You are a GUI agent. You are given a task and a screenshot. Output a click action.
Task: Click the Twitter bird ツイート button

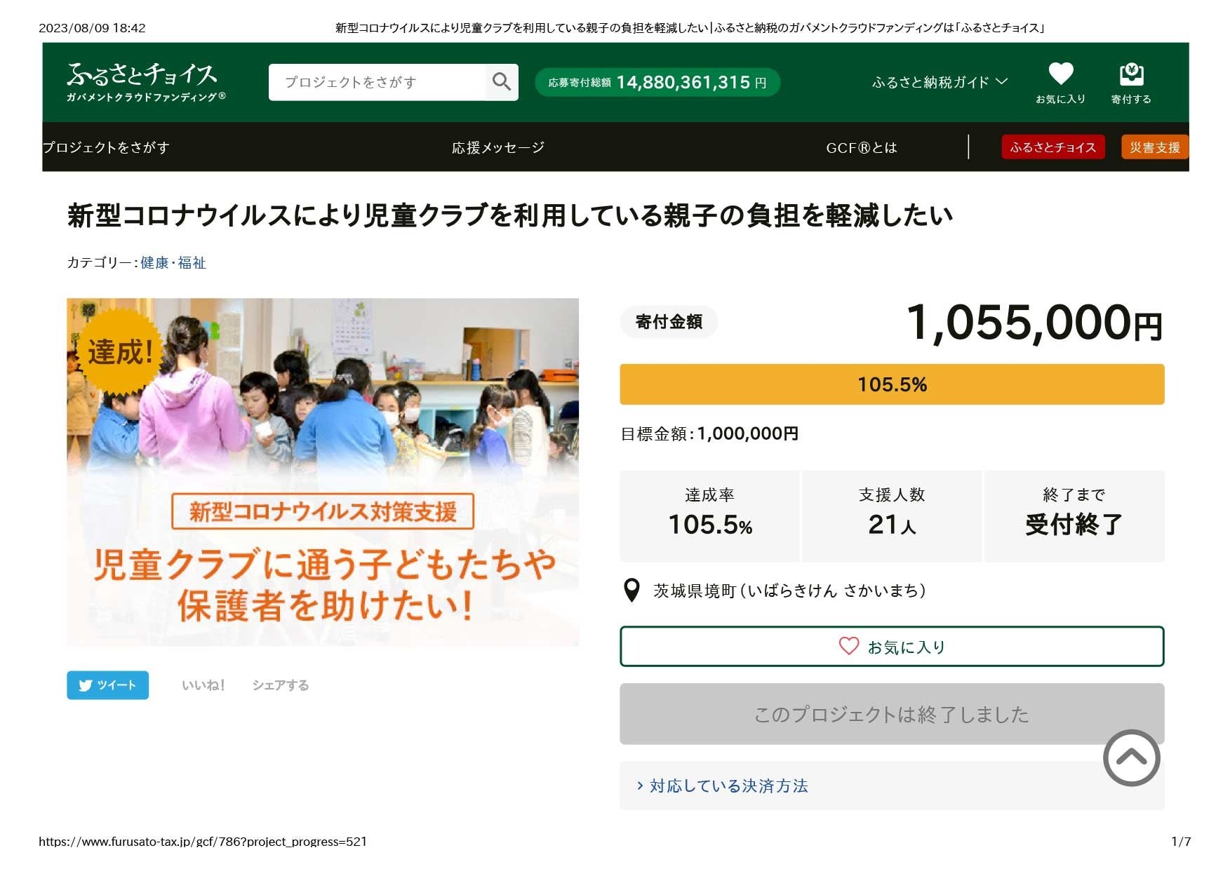click(107, 685)
